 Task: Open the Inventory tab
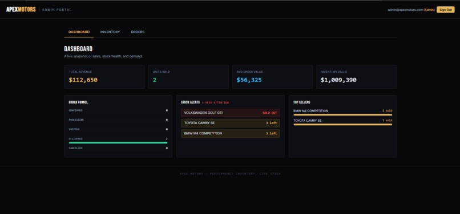pyautogui.click(x=110, y=32)
